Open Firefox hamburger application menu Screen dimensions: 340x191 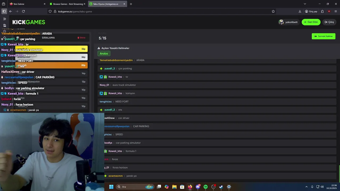pos(336,11)
